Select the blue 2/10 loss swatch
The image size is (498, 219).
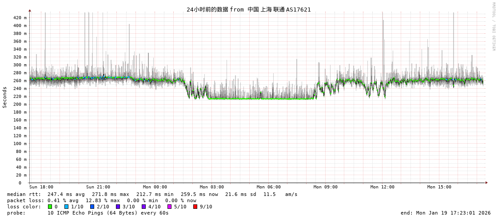click(x=92, y=207)
